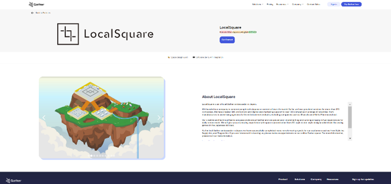Click the LocalSquare title above Get Started
The image size is (391, 184).
click(230, 28)
